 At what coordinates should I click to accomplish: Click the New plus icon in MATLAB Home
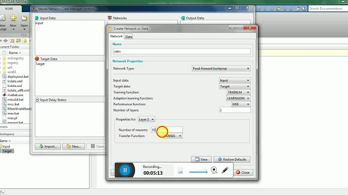tap(14, 18)
